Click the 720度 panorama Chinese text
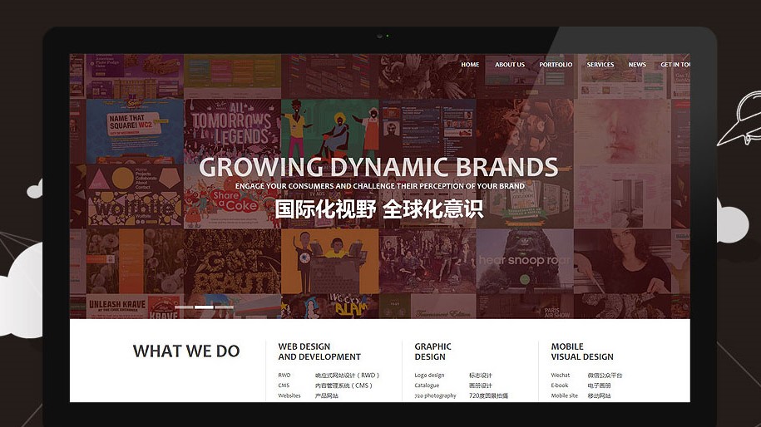761x427 pixels. click(488, 395)
